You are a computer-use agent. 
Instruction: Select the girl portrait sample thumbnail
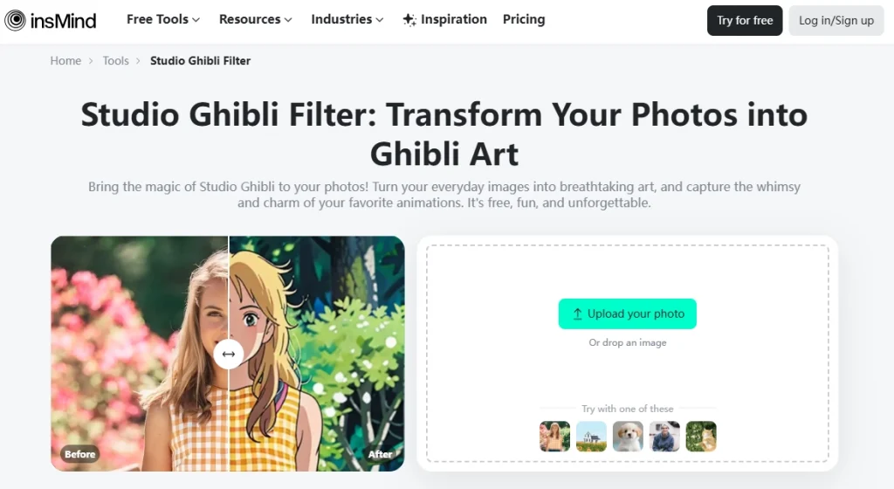click(x=554, y=437)
